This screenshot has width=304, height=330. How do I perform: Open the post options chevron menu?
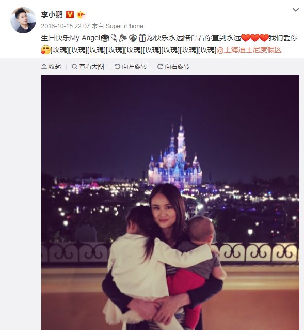pyautogui.click(x=296, y=10)
